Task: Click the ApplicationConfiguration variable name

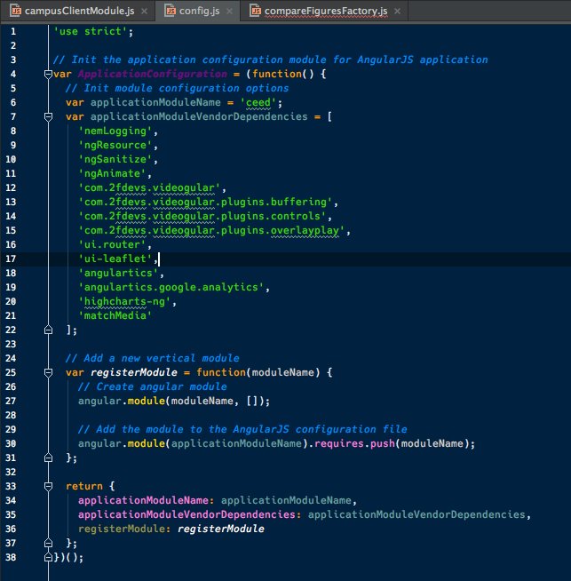Action: [x=153, y=74]
